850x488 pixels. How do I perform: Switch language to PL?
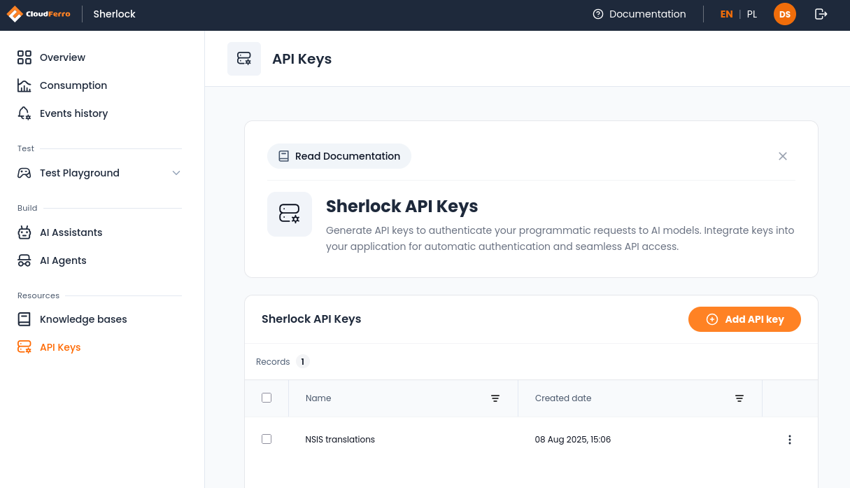pyautogui.click(x=752, y=14)
